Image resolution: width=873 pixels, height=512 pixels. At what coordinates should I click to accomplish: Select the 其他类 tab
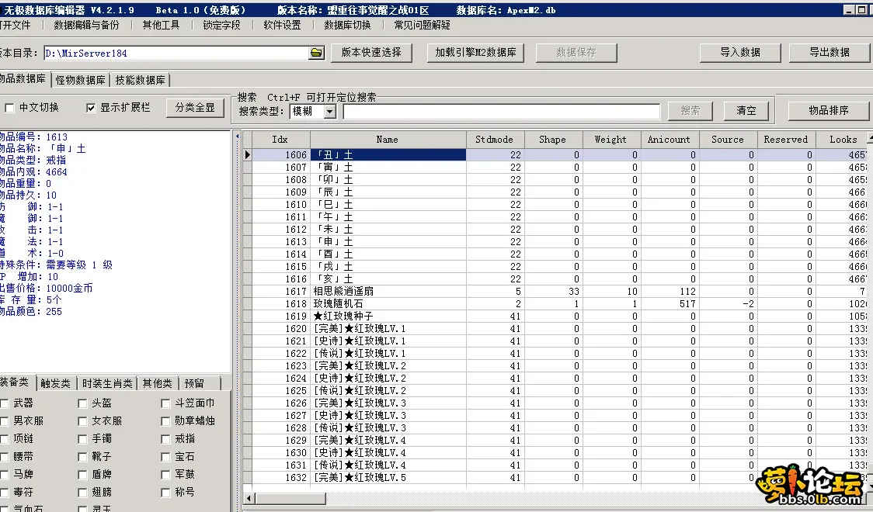158,383
